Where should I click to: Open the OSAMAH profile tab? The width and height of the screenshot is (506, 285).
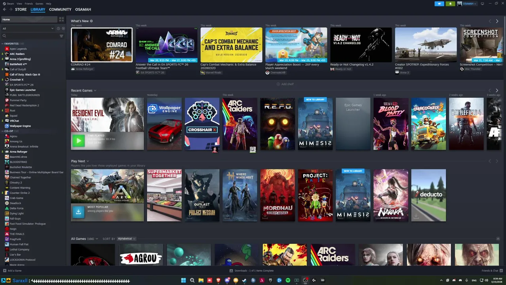(x=83, y=9)
